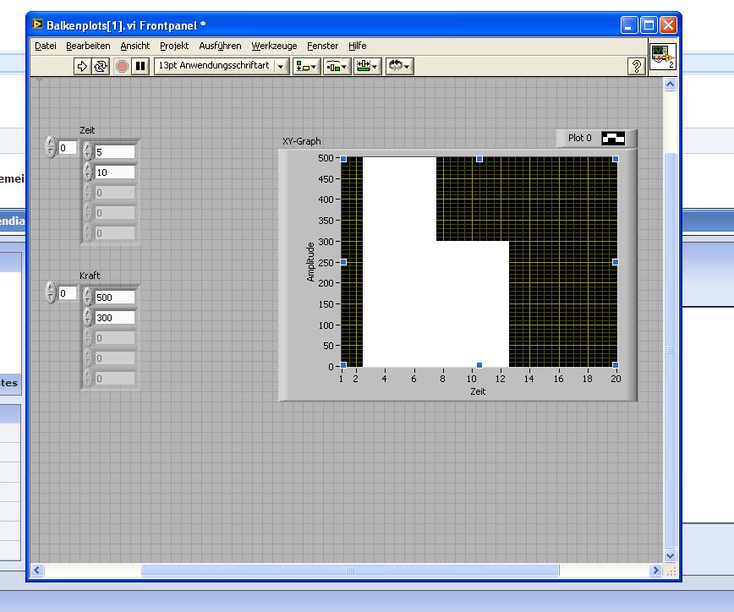Screen dimensions: 734x612
Task: Open the Fenster menu
Action: point(322,46)
